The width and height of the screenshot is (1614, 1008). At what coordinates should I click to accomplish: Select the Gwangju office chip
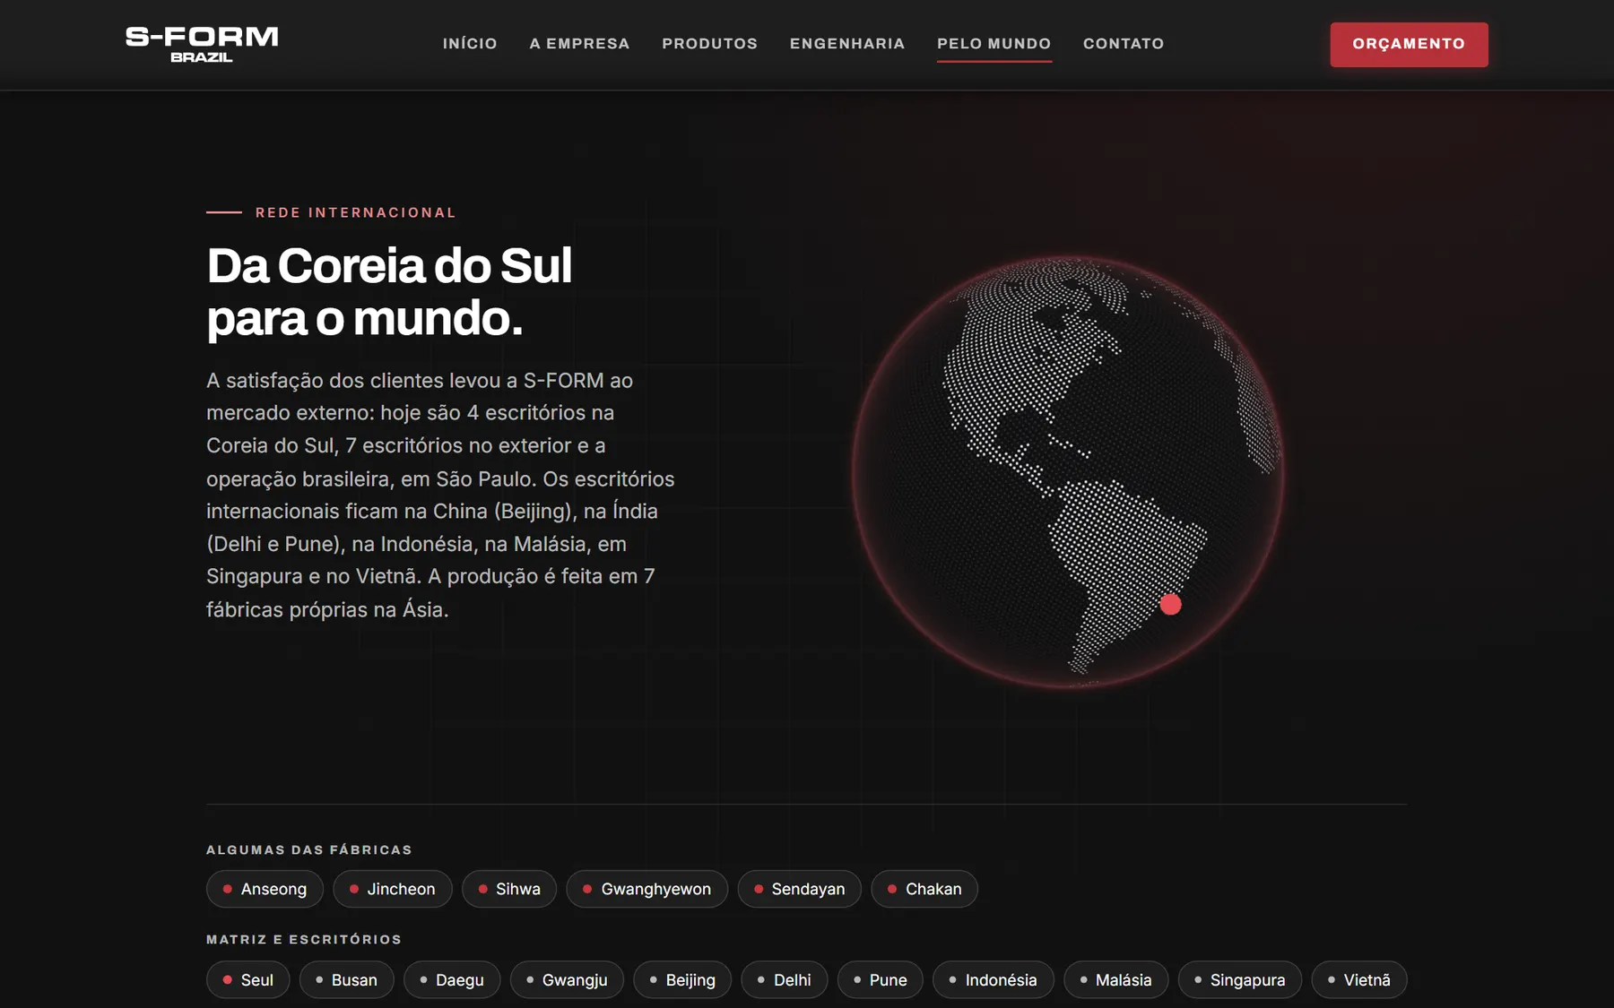click(x=567, y=980)
